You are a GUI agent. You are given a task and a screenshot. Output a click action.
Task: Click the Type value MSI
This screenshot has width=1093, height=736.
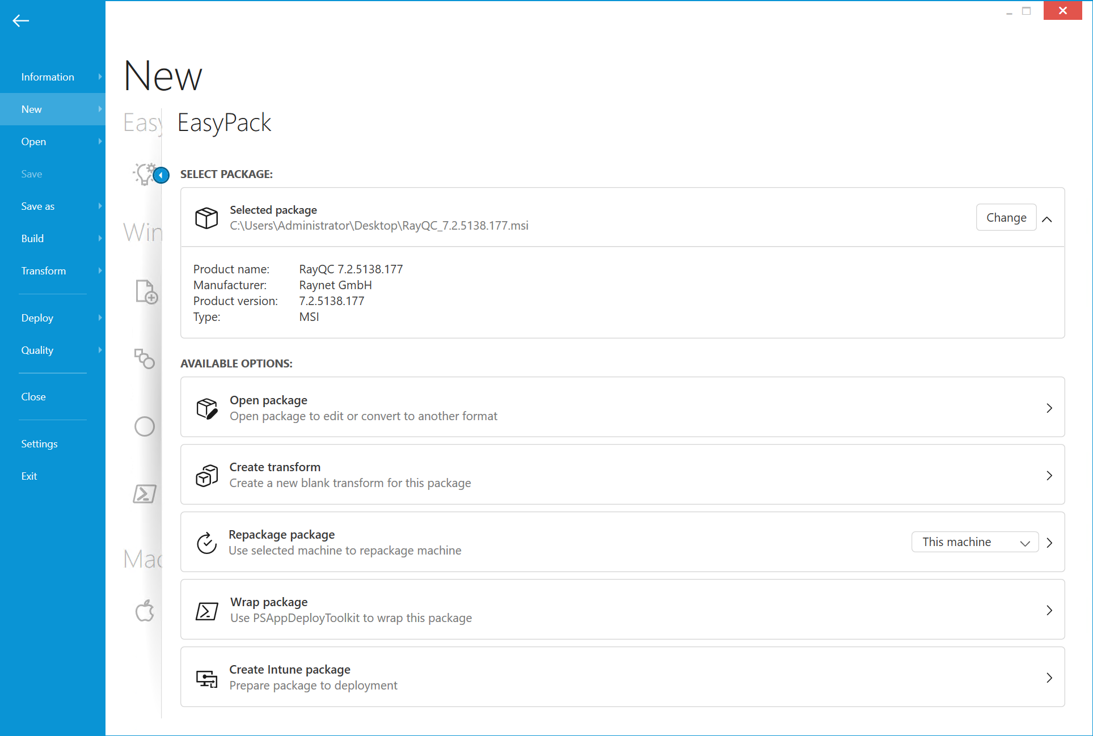pos(309,317)
